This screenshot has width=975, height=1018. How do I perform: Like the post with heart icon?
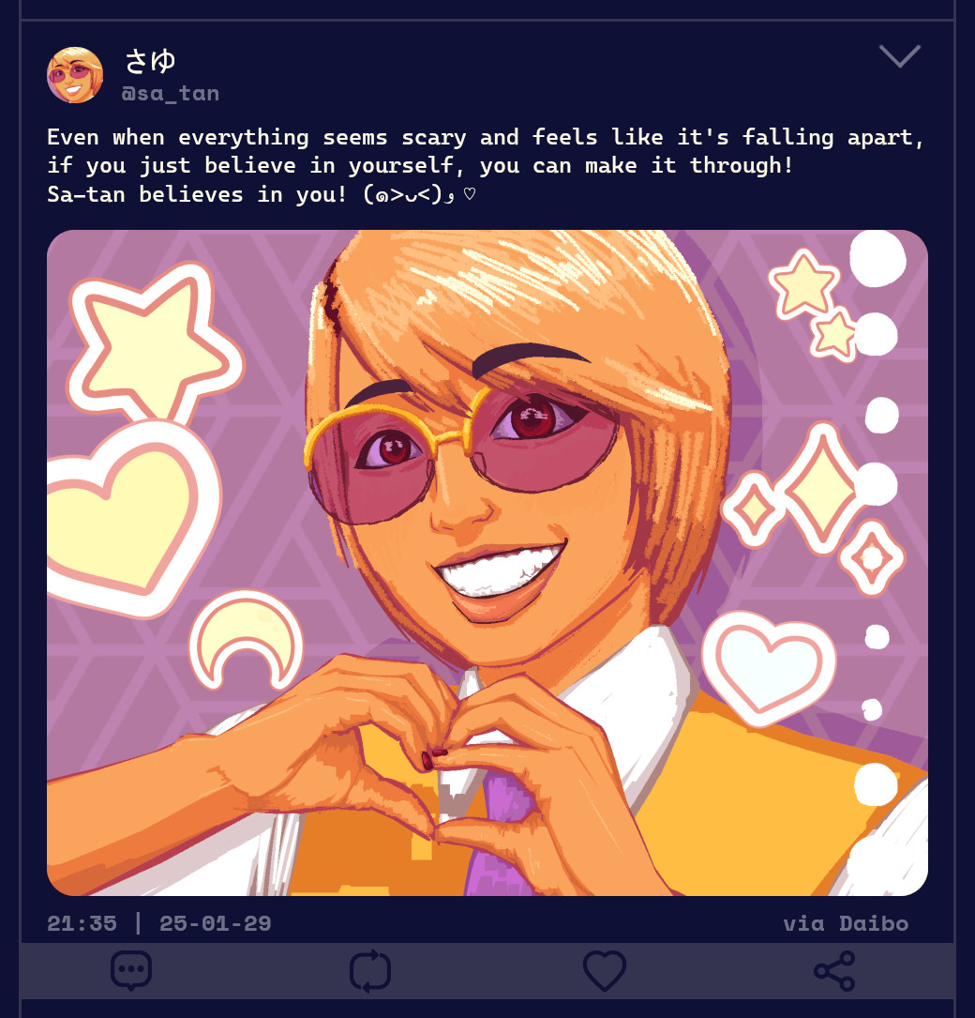click(x=605, y=970)
